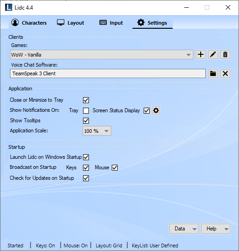Open Screen Status Display settings gear
This screenshot has width=239, height=251.
click(156, 110)
